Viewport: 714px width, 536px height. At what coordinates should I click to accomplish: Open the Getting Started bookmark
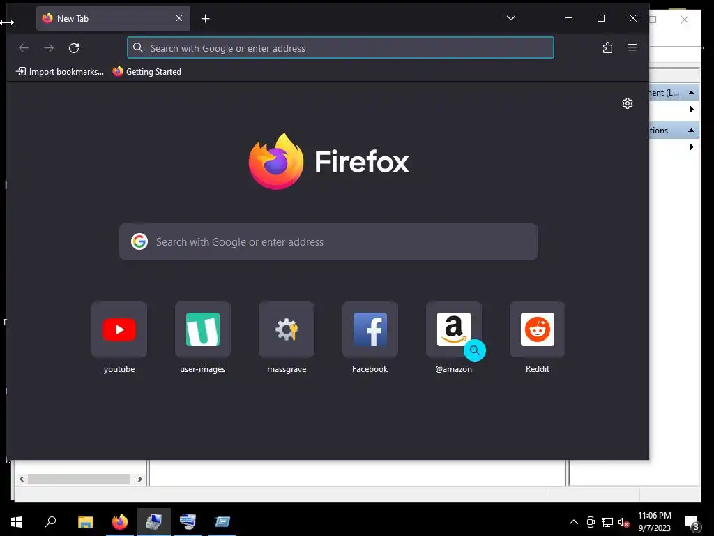(147, 72)
